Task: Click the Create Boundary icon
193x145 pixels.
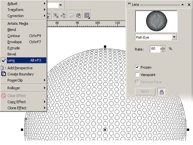Action: [x=4, y=74]
